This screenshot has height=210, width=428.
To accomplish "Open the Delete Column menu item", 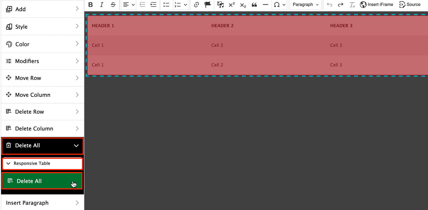I will point(43,129).
